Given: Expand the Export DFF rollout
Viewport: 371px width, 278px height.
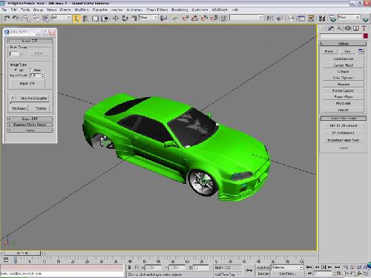Looking at the screenshot, I should (30, 119).
